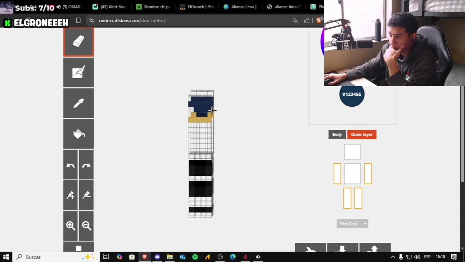Toggle head part visibility

tap(352, 152)
